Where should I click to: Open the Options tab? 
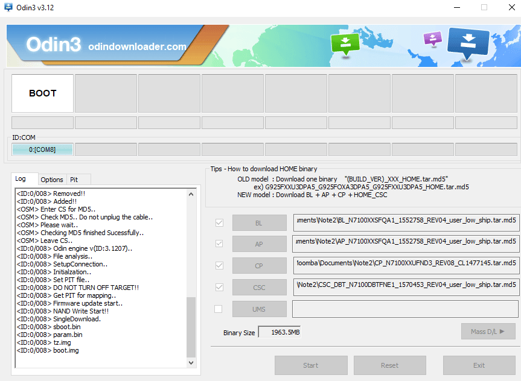click(52, 180)
